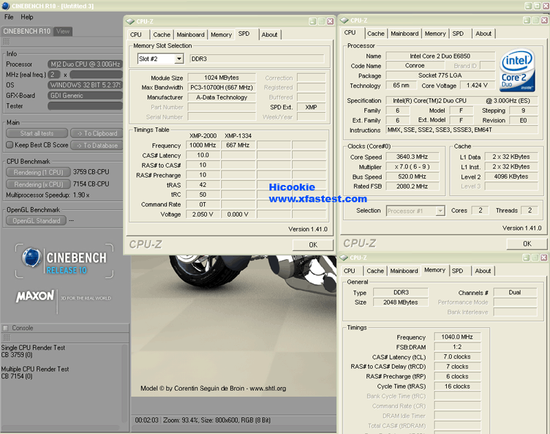This screenshot has width=550, height=434.
Task: Click the memory Frequency value 1040.0 MHz
Action: (457, 337)
